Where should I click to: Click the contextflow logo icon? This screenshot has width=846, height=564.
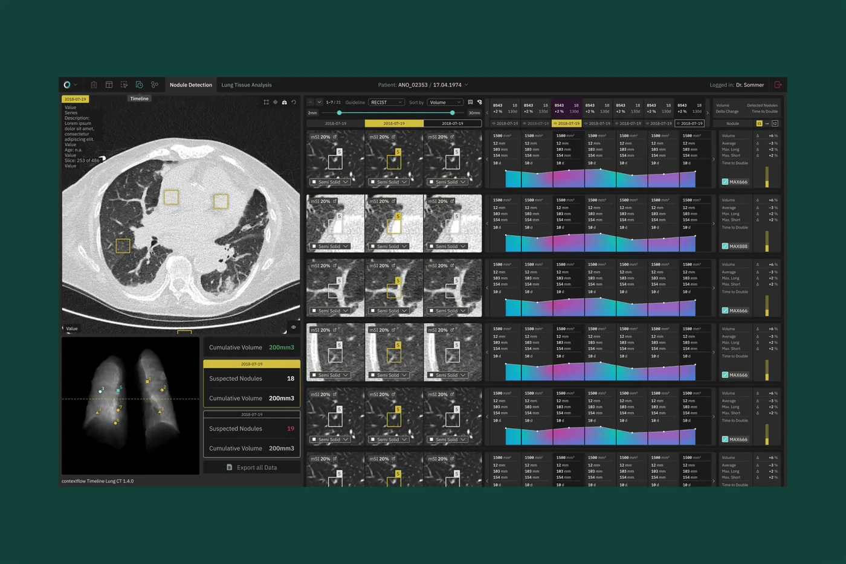click(x=66, y=85)
